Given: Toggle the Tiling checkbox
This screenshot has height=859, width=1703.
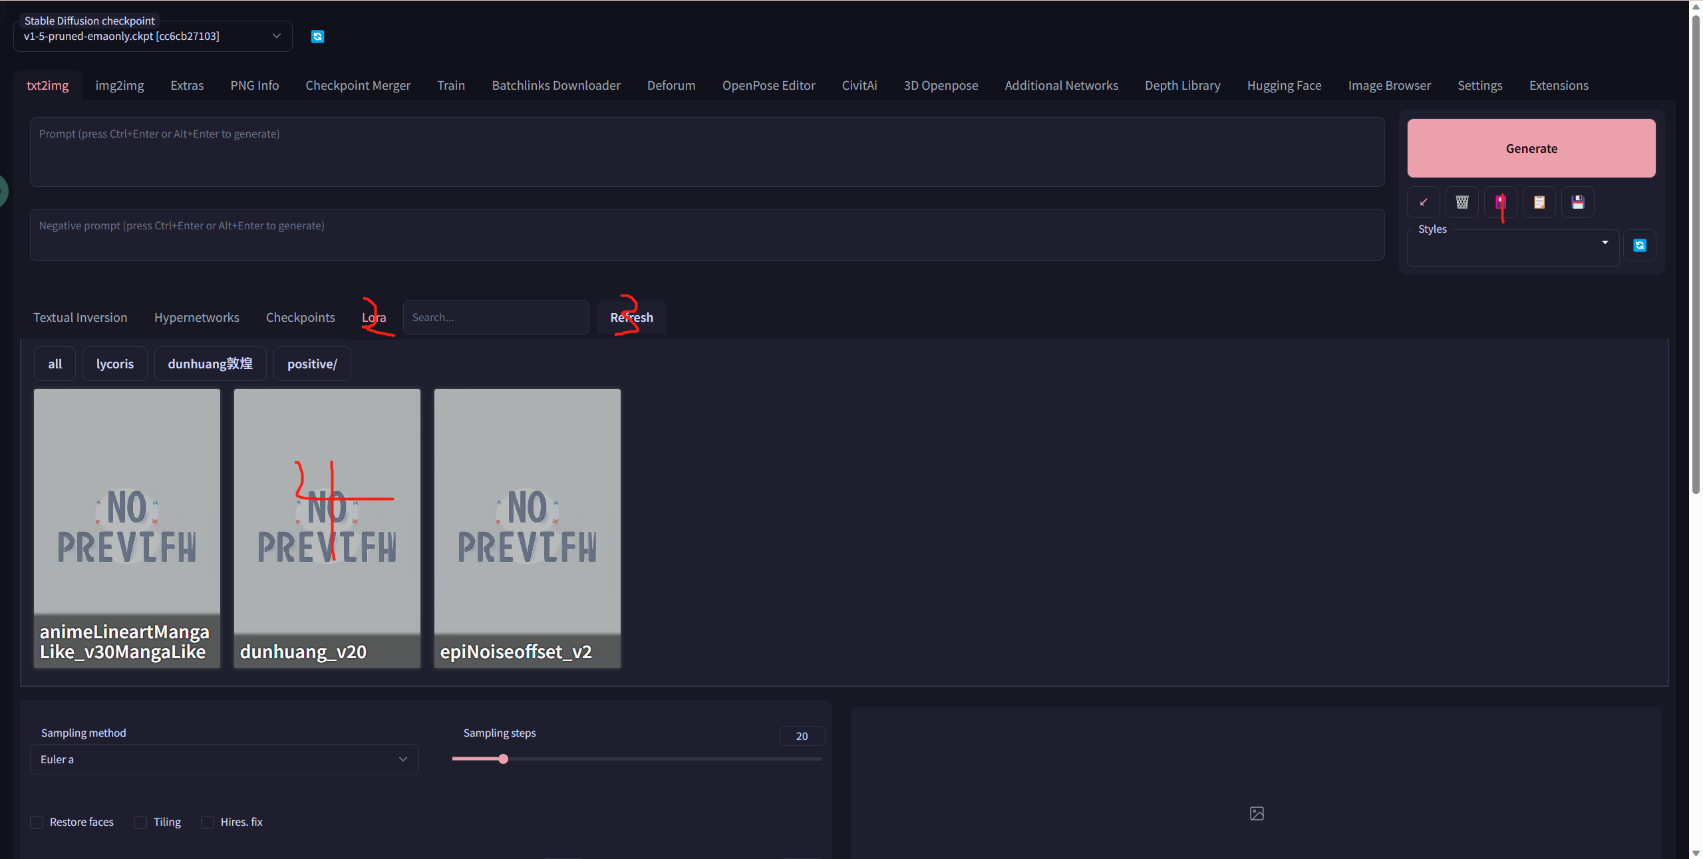Looking at the screenshot, I should 140,822.
